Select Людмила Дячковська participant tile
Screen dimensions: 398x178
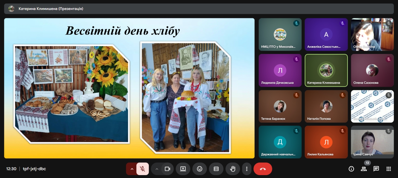280,70
